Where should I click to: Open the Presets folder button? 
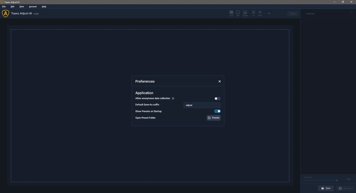click(214, 118)
